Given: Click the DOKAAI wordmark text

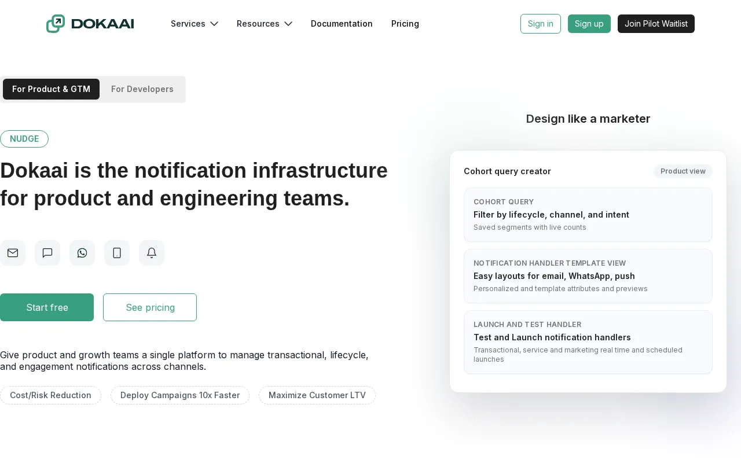Looking at the screenshot, I should [x=102, y=24].
